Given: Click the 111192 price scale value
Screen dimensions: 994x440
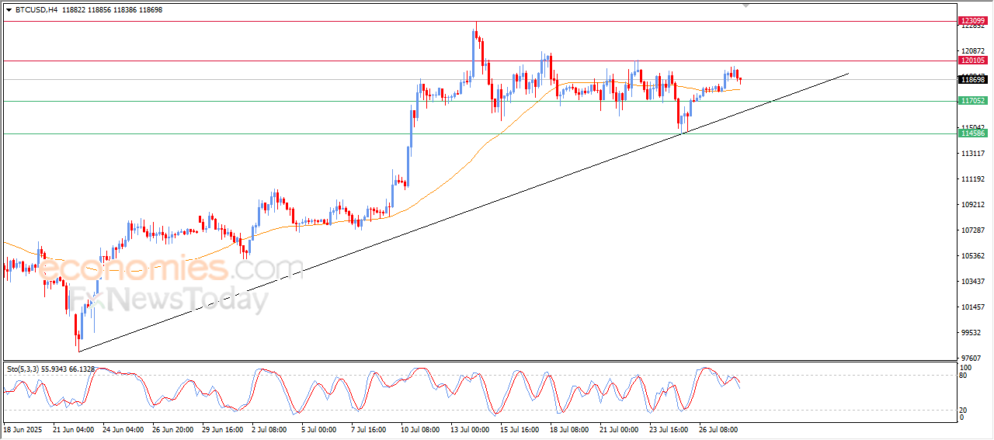Looking at the screenshot, I should (973, 179).
